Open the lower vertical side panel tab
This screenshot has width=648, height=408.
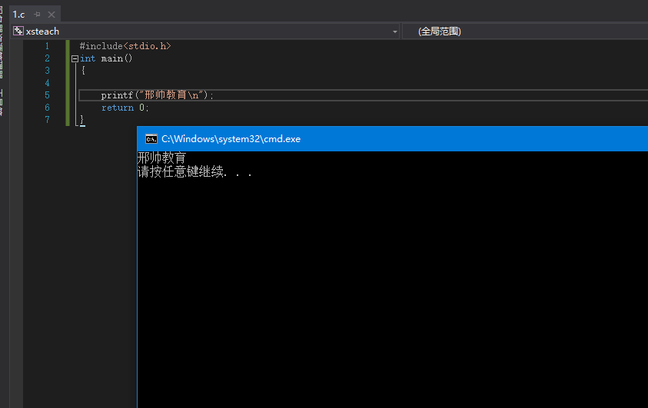click(x=2, y=101)
